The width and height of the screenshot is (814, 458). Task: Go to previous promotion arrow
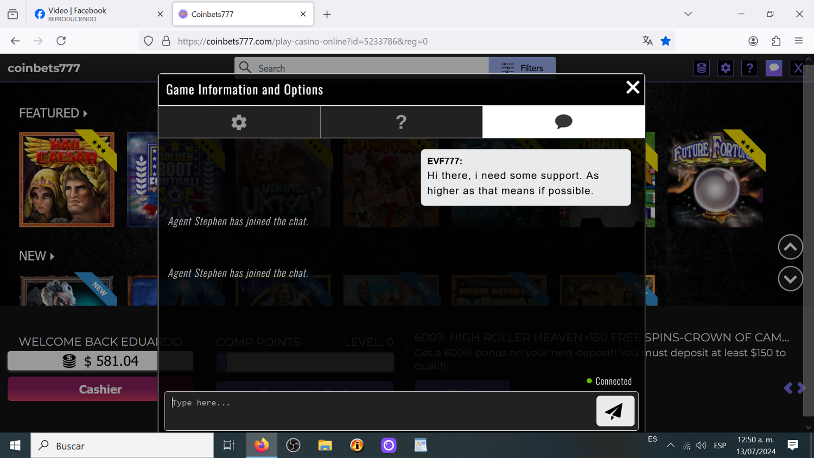click(788, 388)
